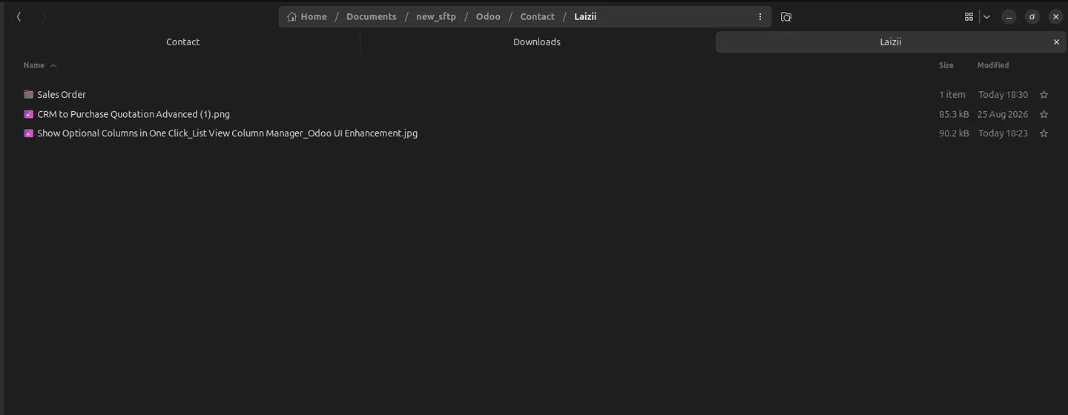Go to new_sftp in path bar

point(436,16)
